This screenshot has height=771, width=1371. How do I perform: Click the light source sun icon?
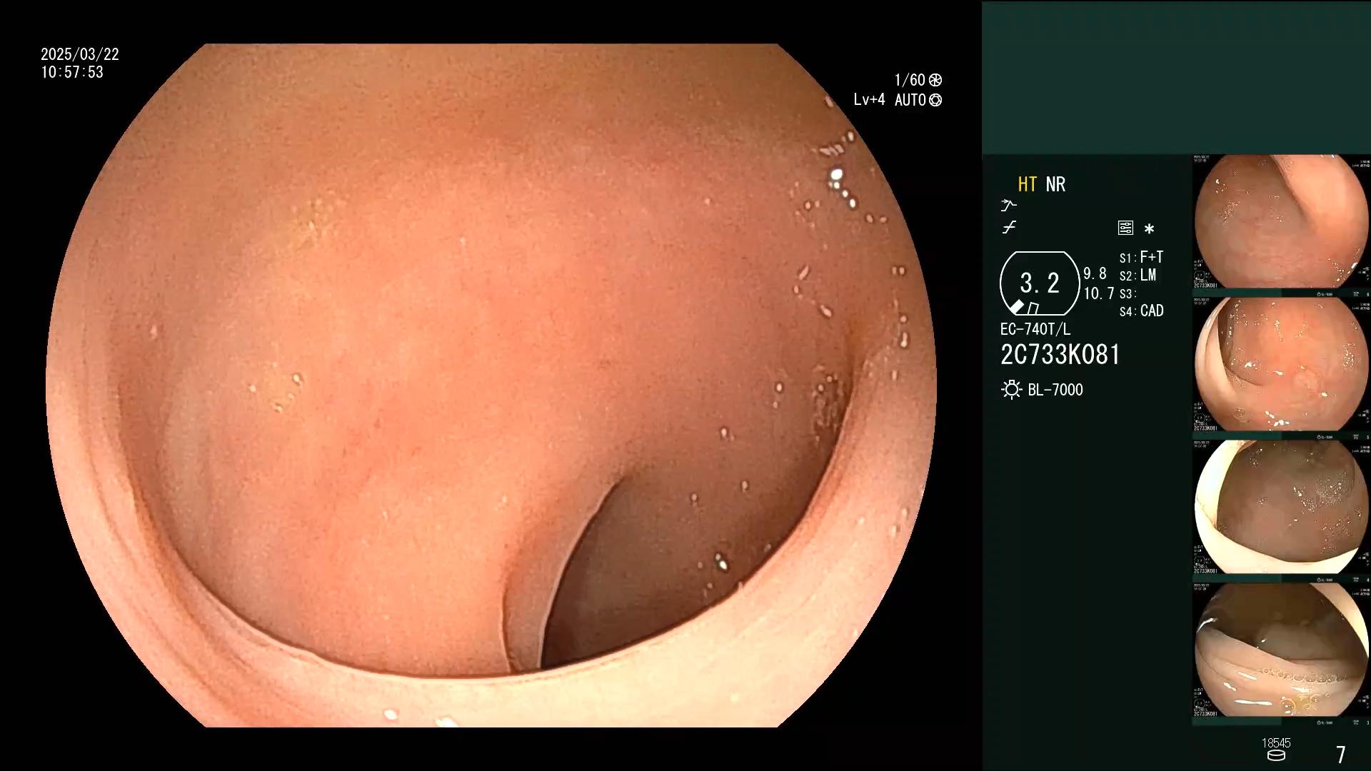pyautogui.click(x=1011, y=389)
